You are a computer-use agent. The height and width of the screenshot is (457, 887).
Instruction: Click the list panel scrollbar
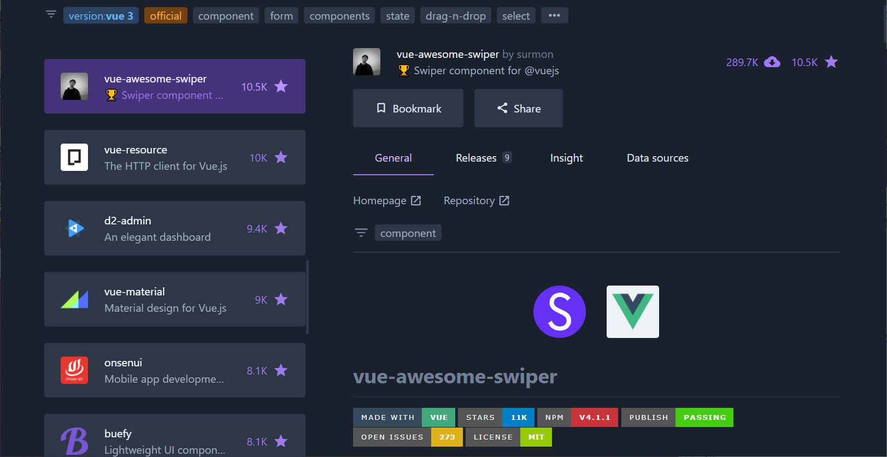point(308,297)
